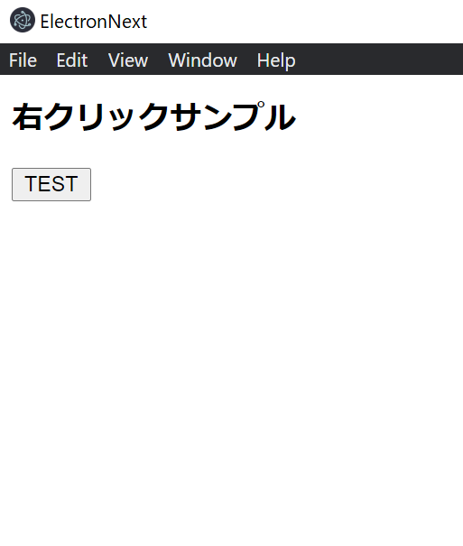Open the Window menu

(x=202, y=60)
